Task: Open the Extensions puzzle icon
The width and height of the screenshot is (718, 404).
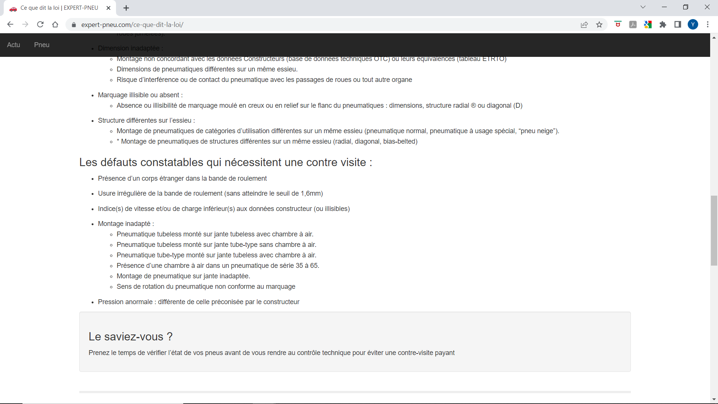Action: 663,25
